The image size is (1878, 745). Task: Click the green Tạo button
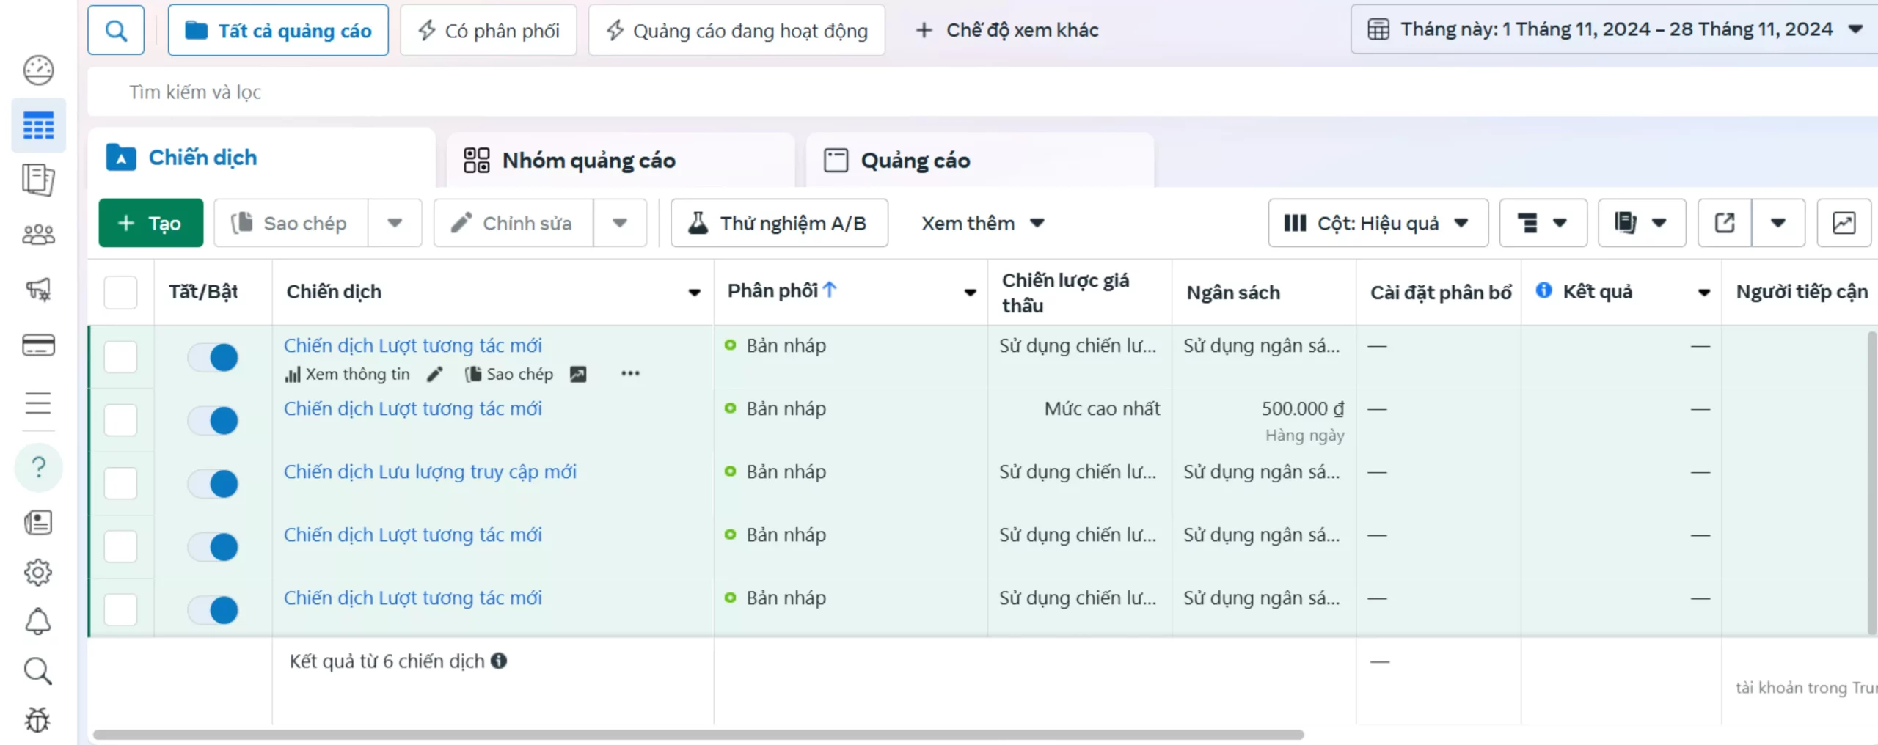click(150, 223)
